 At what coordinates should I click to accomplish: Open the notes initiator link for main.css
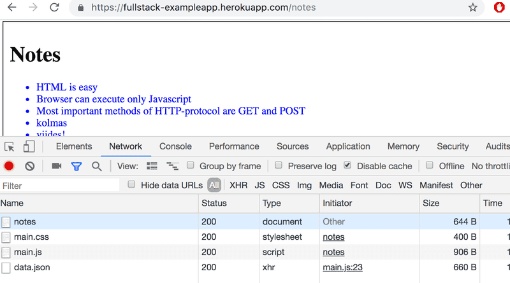pos(333,237)
